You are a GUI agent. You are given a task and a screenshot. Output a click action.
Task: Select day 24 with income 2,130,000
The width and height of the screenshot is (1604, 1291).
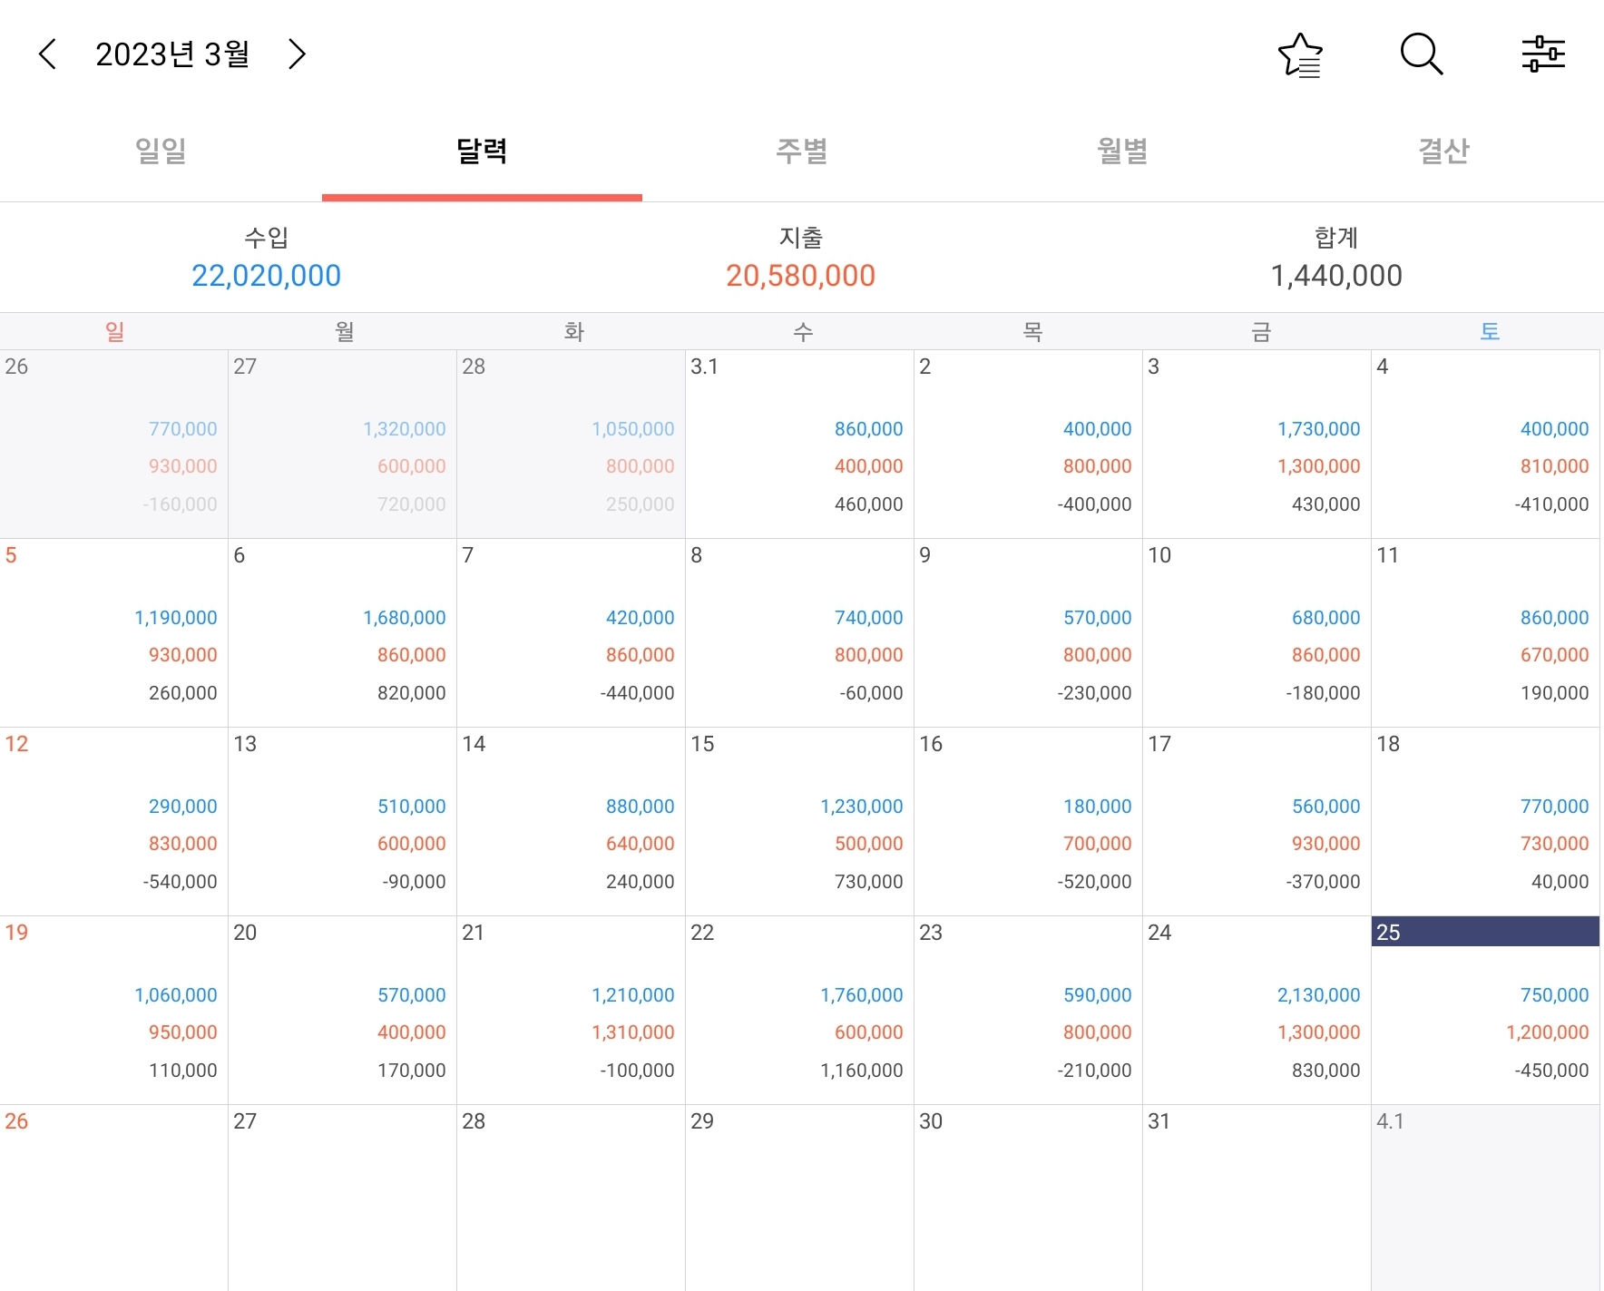click(1257, 1010)
